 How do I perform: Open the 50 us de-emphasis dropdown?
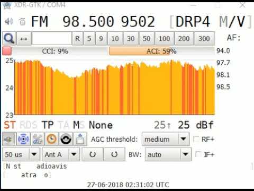click(x=21, y=154)
